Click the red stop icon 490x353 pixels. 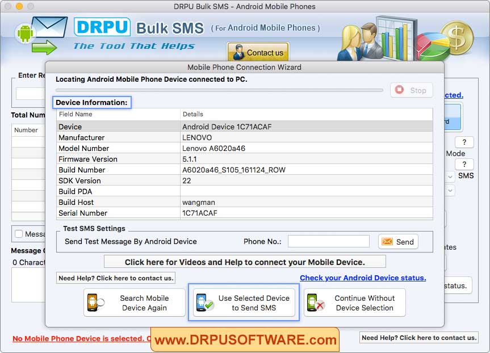tap(399, 90)
